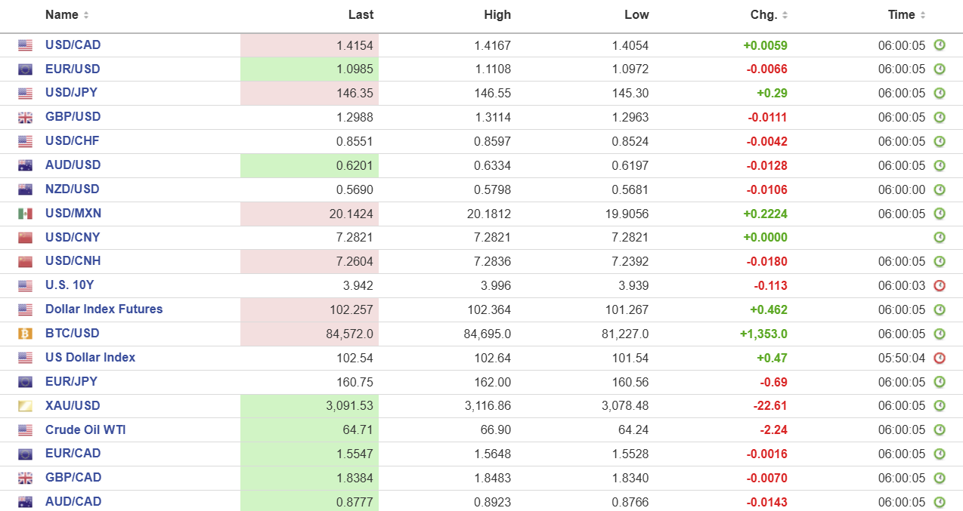Open the Dollar Index Futures link
This screenshot has width=963, height=511.
click(104, 309)
